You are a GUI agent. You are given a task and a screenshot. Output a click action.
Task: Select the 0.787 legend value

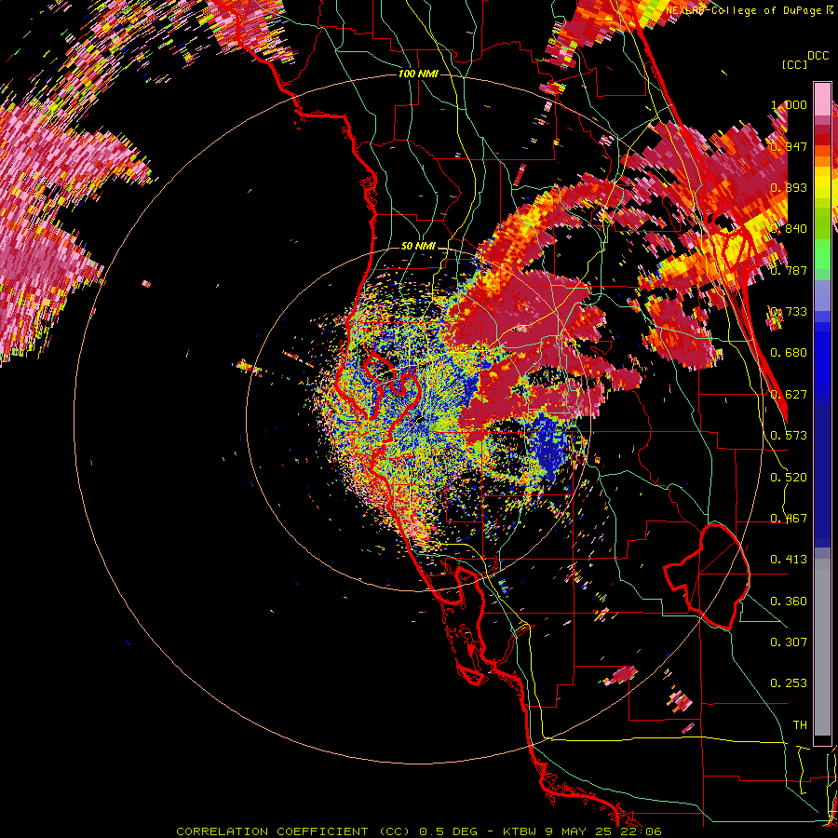(789, 270)
